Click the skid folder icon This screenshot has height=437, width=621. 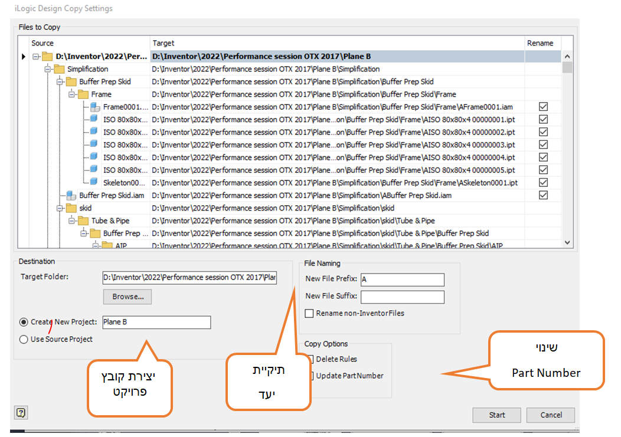tap(71, 208)
